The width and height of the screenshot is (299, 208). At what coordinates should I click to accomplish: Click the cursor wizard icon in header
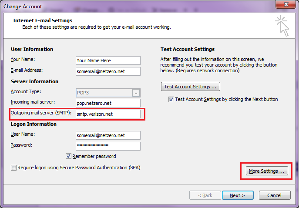click(282, 26)
